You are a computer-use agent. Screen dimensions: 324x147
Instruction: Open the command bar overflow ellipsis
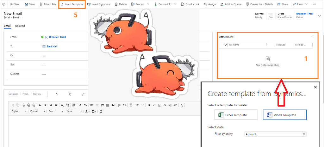click(315, 4)
